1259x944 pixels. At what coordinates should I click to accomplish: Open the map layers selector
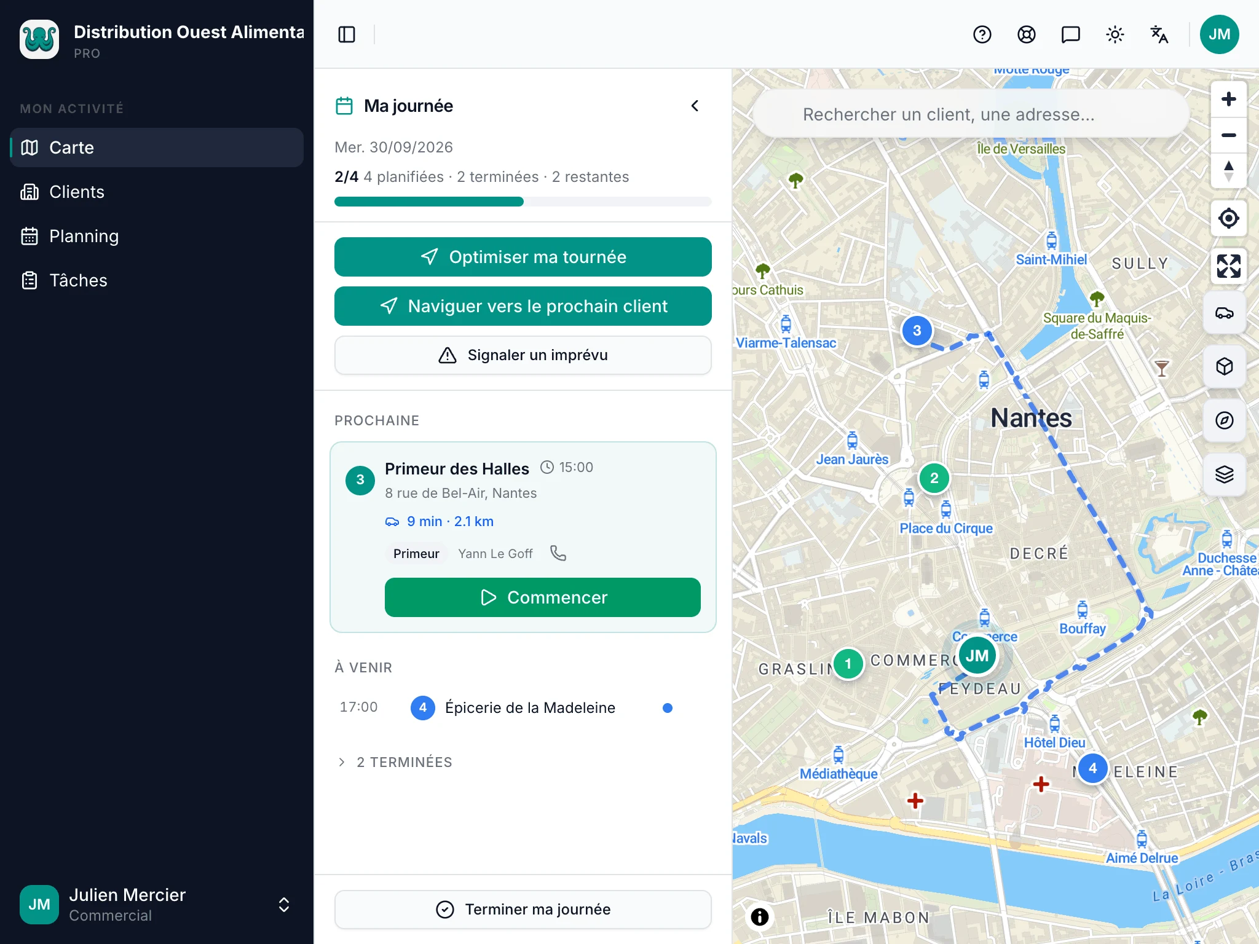coord(1225,474)
